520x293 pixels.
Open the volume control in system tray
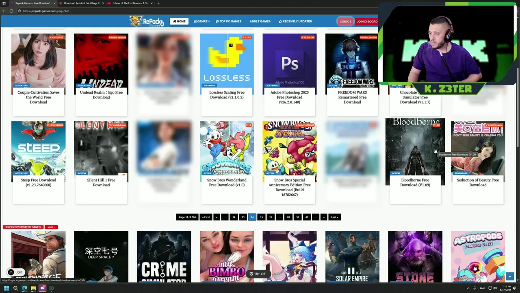tap(494, 288)
